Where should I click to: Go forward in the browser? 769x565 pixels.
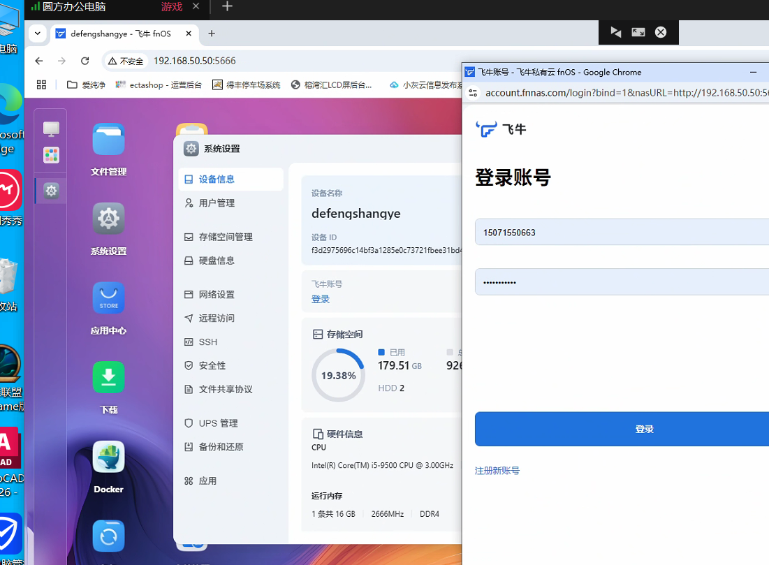pyautogui.click(x=61, y=61)
